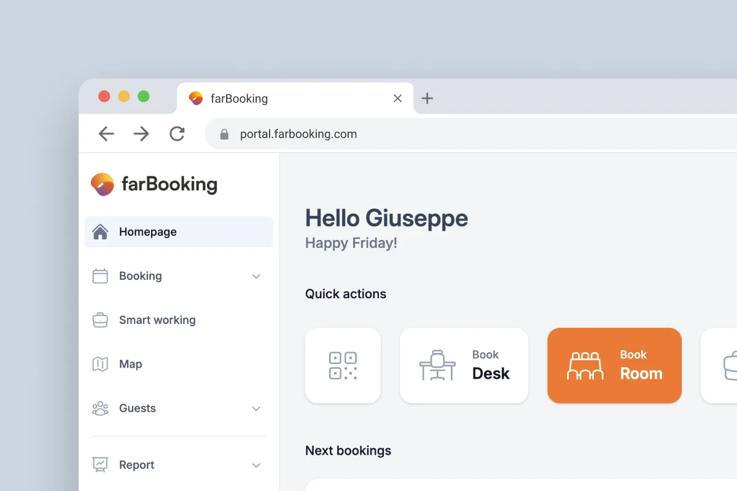Viewport: 737px width, 491px height.
Task: Expand the Guests section
Action: (x=256, y=409)
